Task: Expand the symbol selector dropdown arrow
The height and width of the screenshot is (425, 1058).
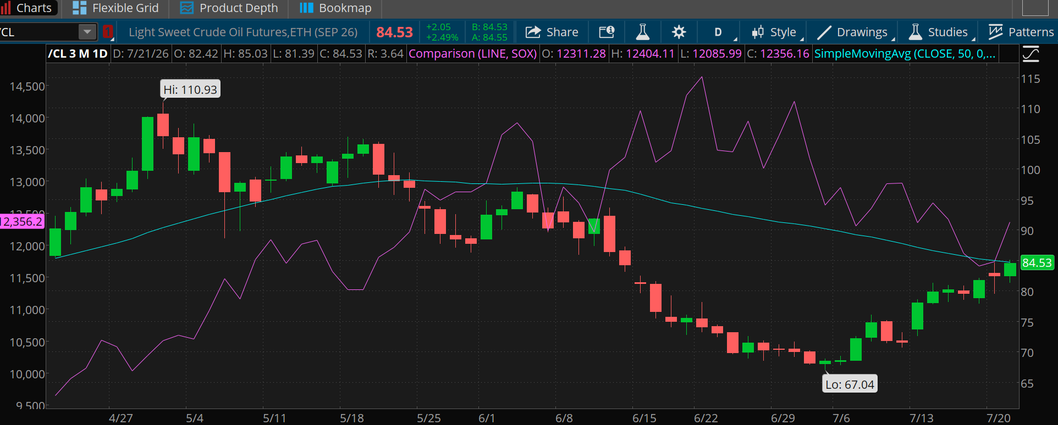Action: tap(87, 32)
